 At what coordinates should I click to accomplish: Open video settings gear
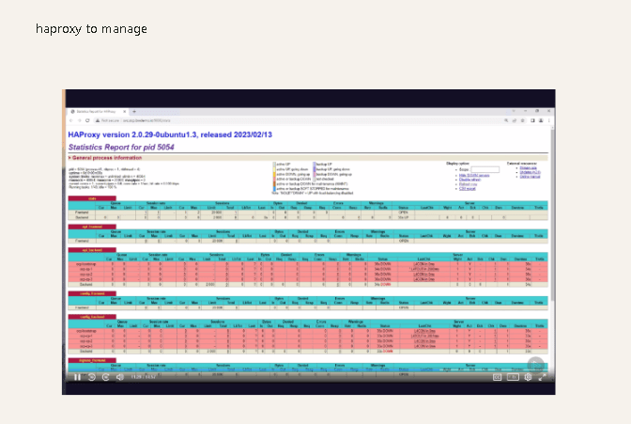point(528,377)
